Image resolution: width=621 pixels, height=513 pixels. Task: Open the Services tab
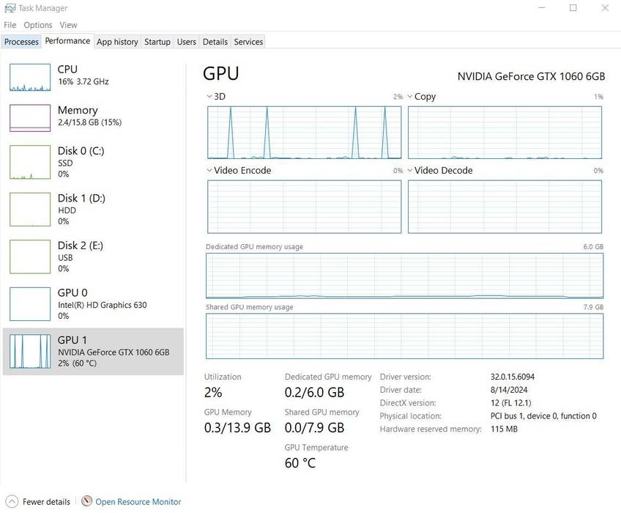pos(248,42)
